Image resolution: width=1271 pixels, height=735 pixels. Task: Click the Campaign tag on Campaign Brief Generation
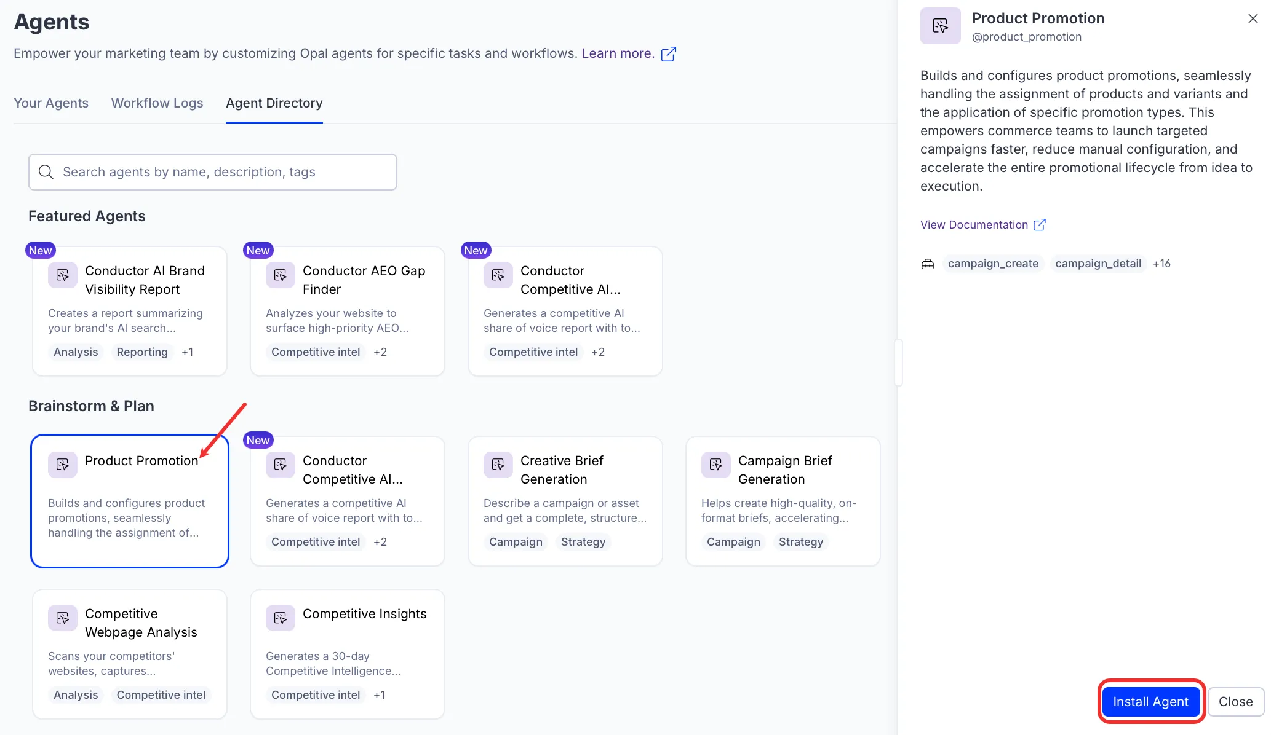(733, 542)
